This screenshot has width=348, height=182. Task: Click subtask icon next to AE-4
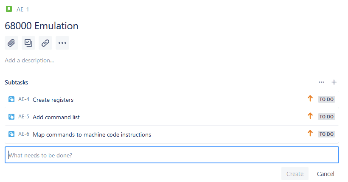coord(11,100)
